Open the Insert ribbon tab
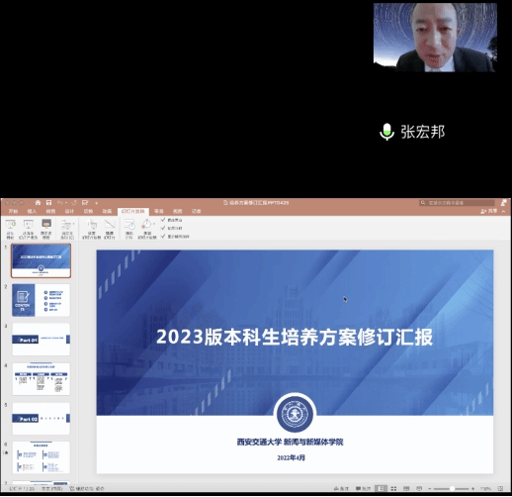Screen dimensions: 512x497 pos(32,211)
